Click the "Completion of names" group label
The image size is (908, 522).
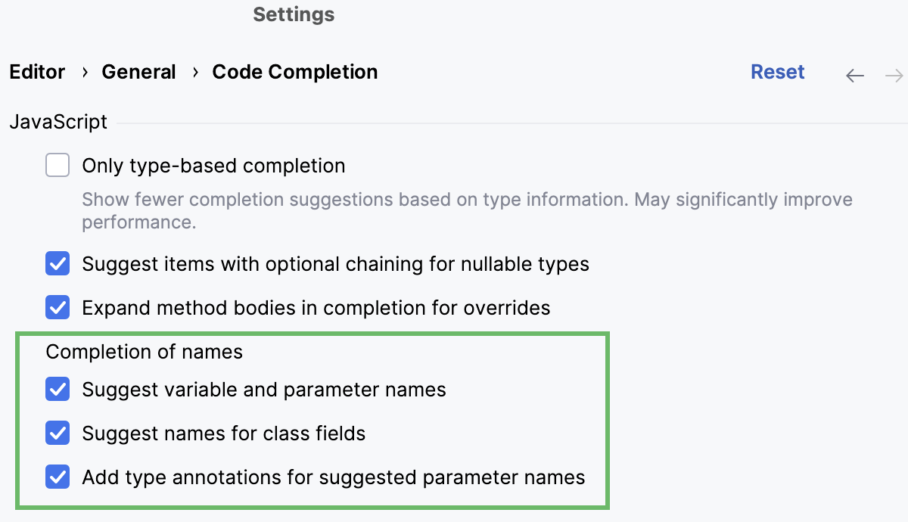tap(143, 351)
